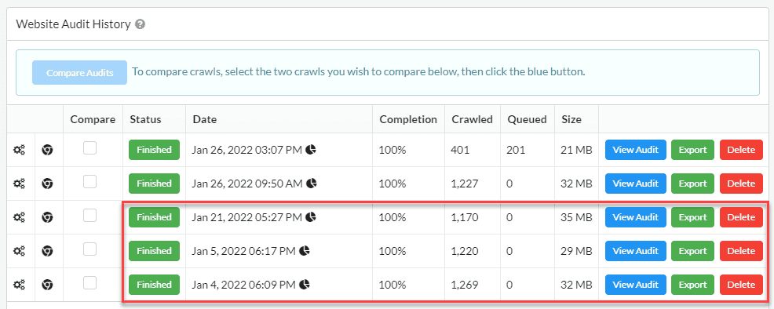View Audit from Jan 4 06:09 PM
Screen dimensions: 774x309
click(635, 285)
